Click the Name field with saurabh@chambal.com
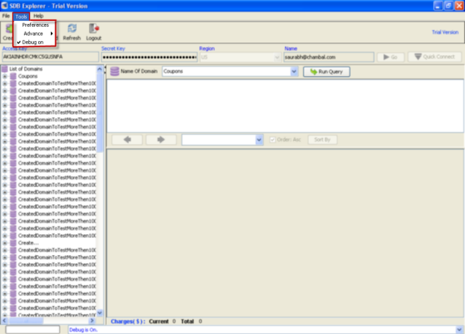 328,57
